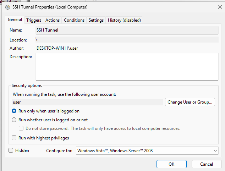
Task: Click the Name field containing SSH Tunnel
Action: tap(127, 30)
